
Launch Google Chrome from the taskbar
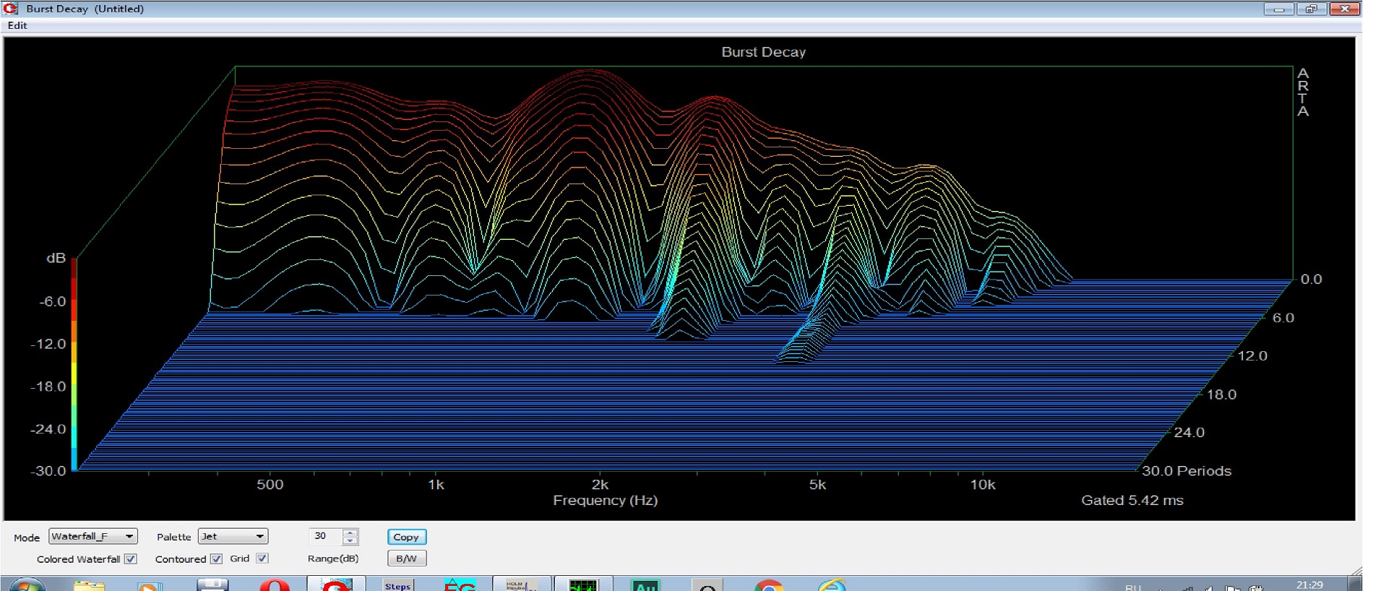click(x=769, y=585)
